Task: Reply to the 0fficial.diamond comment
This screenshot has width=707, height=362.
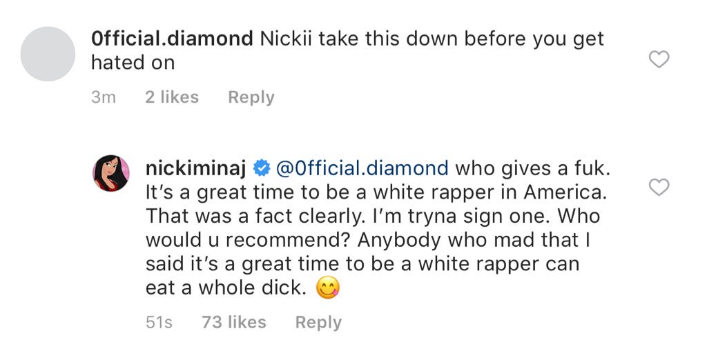Action: point(251,97)
